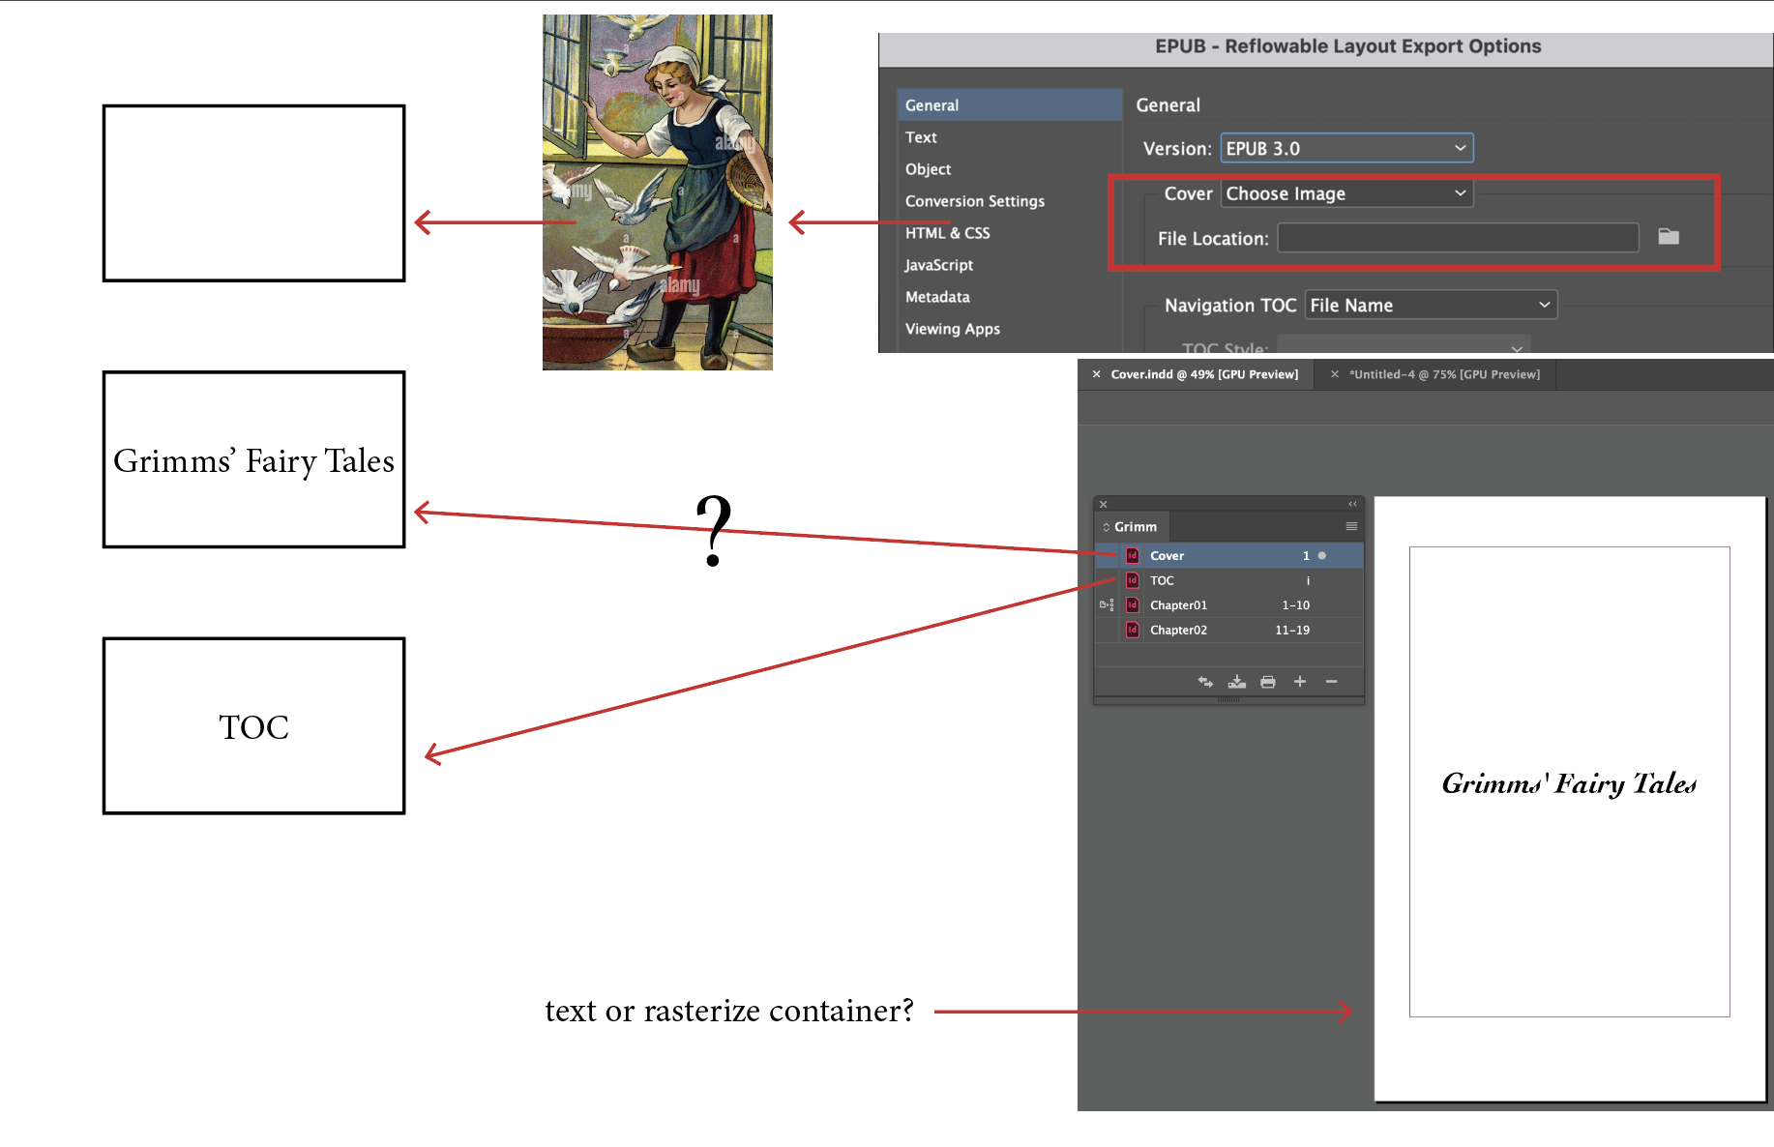Add documents using the plus icon

click(x=1300, y=681)
